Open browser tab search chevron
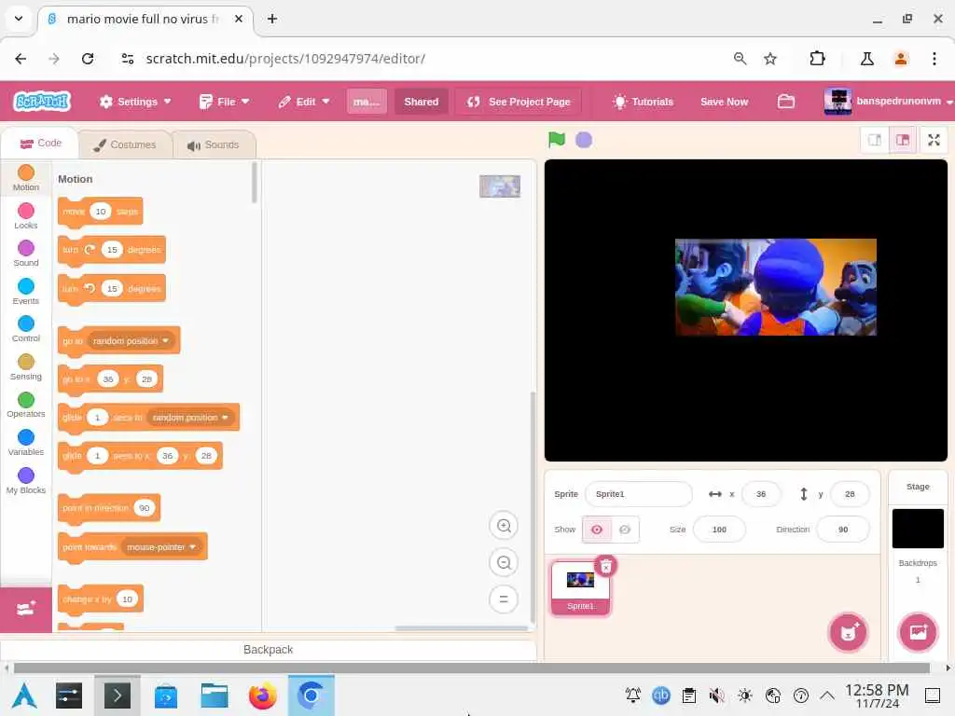955x716 pixels. (x=19, y=19)
